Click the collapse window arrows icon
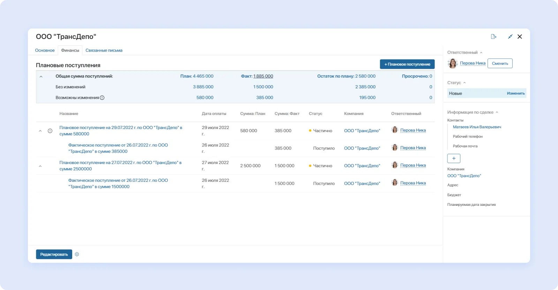This screenshot has width=558, height=290. [x=510, y=37]
